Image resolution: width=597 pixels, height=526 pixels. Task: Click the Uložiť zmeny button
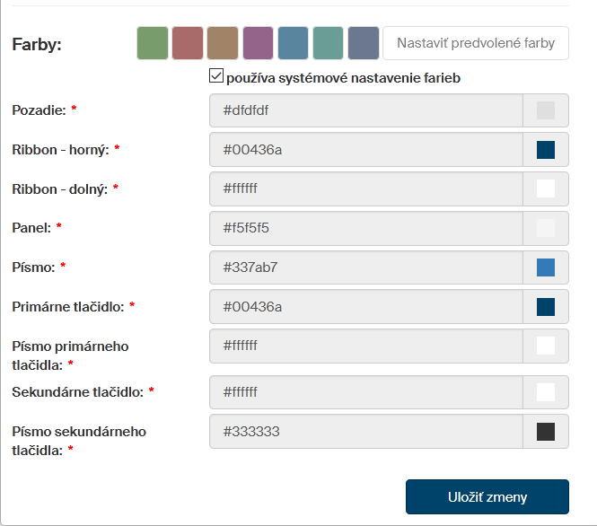[x=487, y=497]
